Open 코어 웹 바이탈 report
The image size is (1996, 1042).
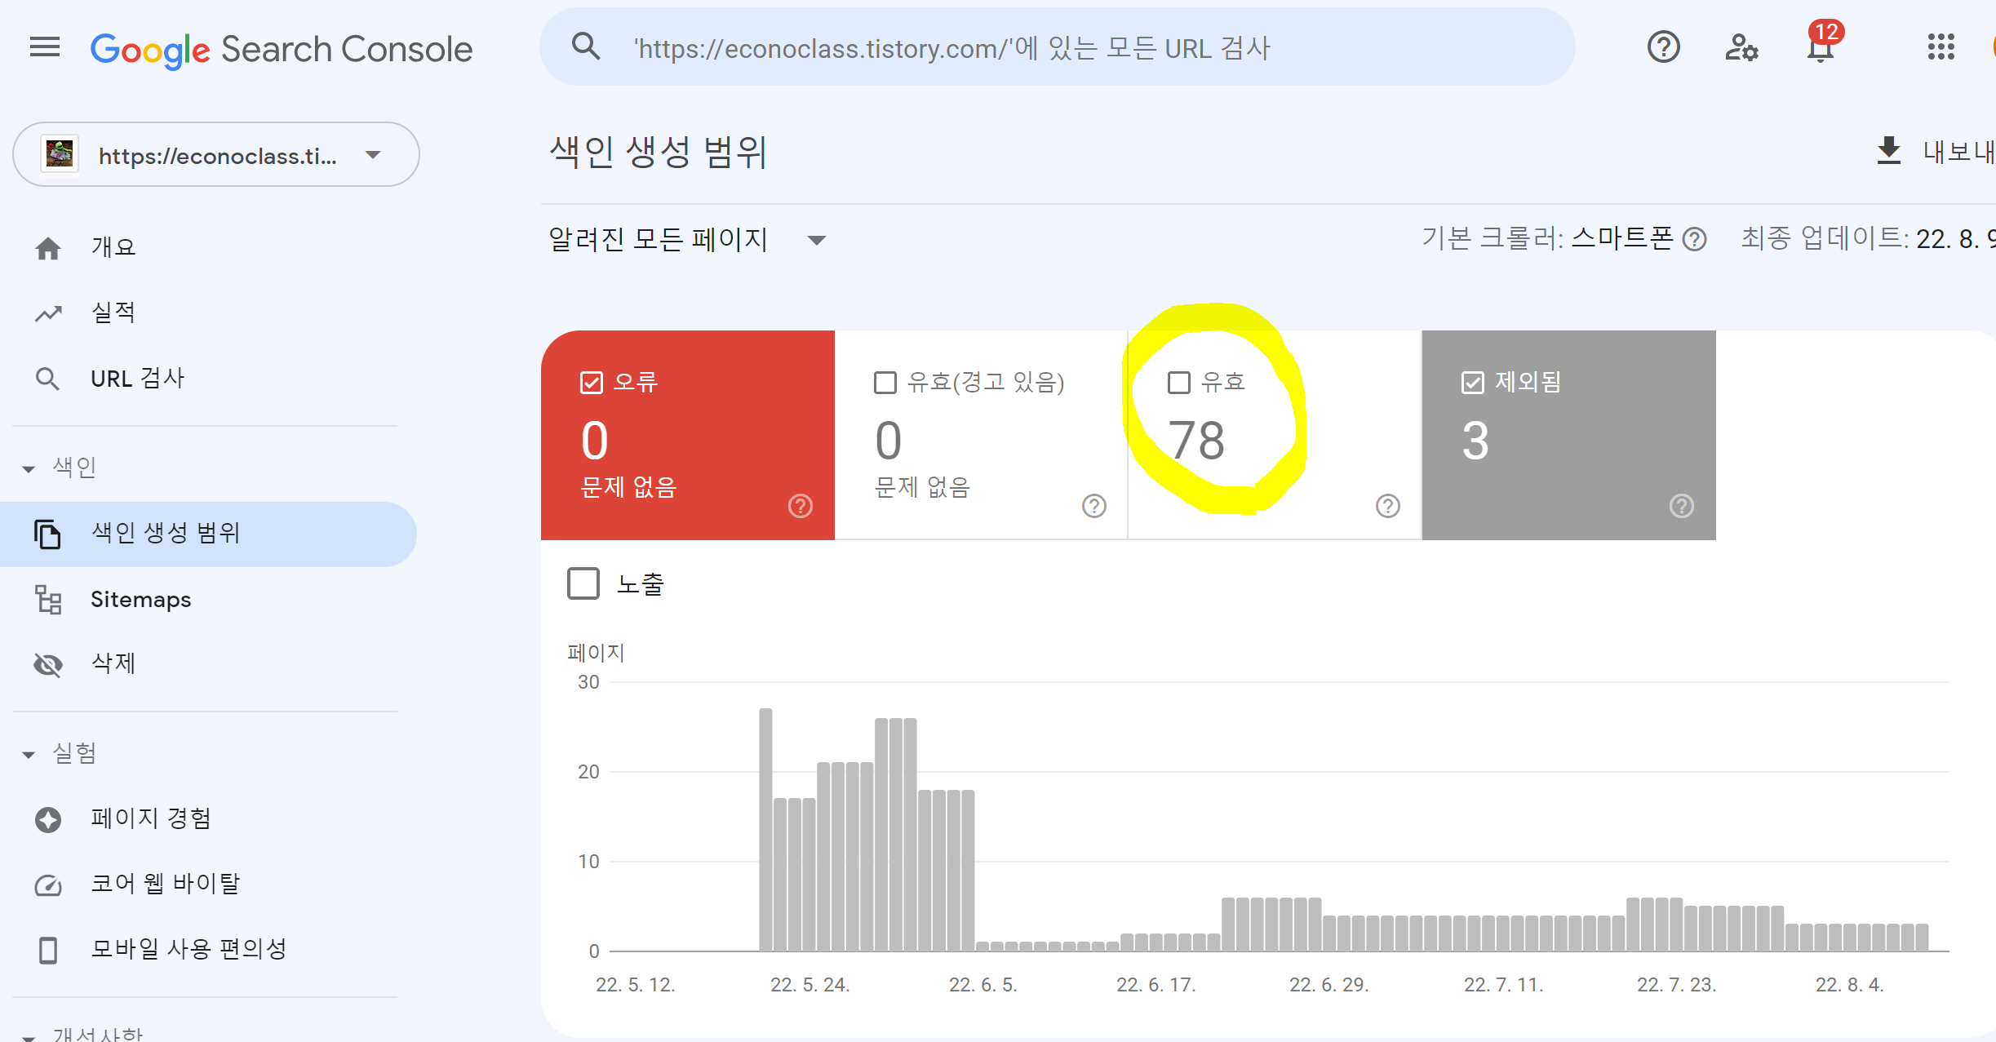click(165, 884)
